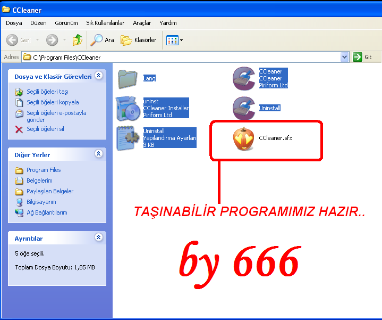Image resolution: width=382 pixels, height=320 pixels.
Task: Select the Uninstall Yapılandırma Ayarları file icon
Action: click(x=128, y=138)
